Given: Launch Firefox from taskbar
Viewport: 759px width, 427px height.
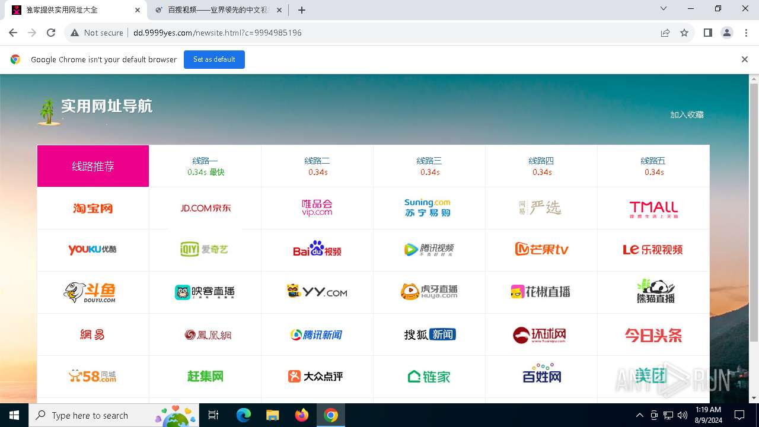Looking at the screenshot, I should [302, 415].
